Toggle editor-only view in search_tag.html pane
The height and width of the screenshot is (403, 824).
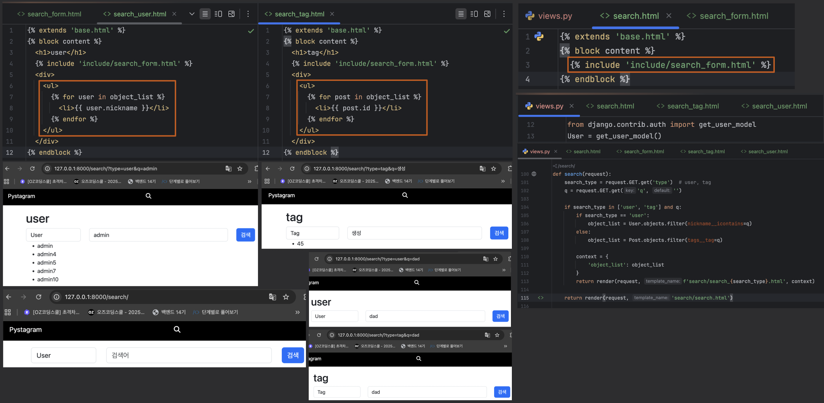coord(461,14)
